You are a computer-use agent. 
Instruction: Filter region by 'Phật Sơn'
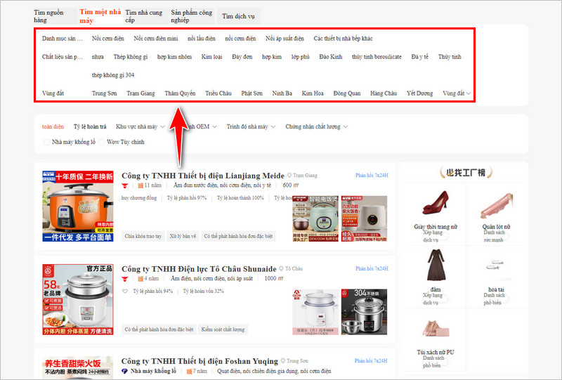tap(251, 93)
